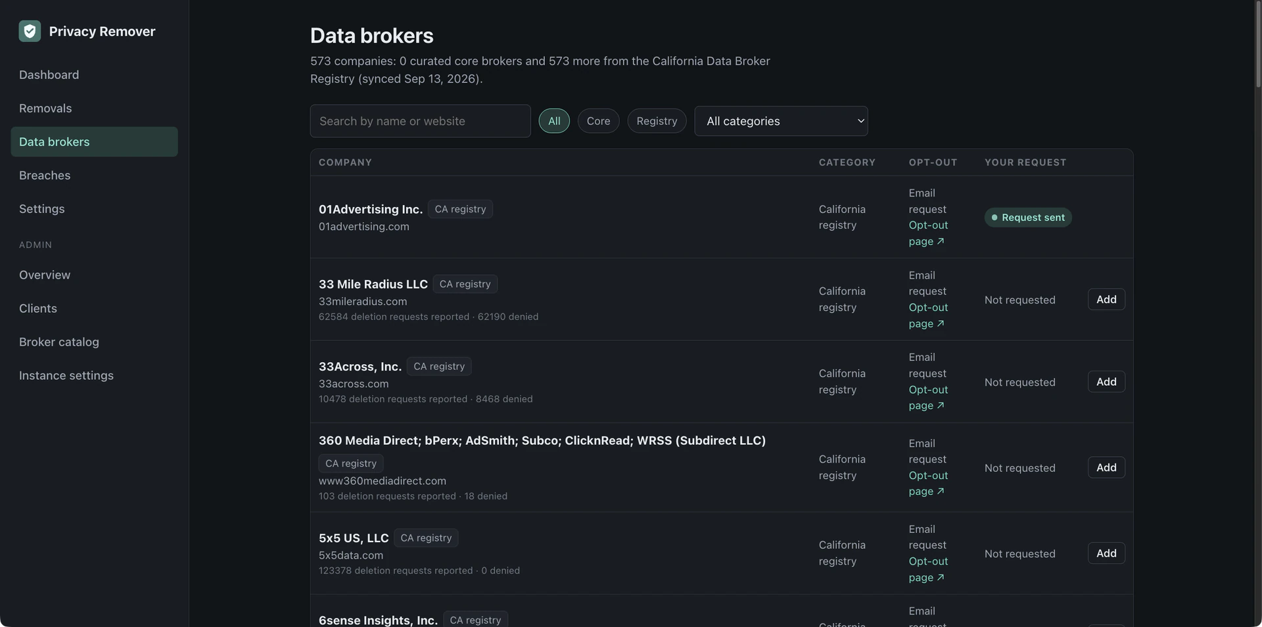The width and height of the screenshot is (1262, 627).
Task: Click the YOUR REQUEST column header
Action: pos(1025,162)
